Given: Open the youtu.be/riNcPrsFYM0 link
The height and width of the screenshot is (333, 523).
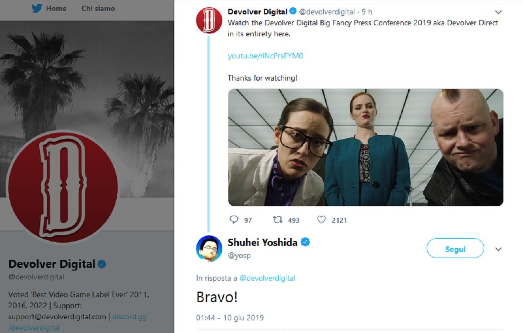Looking at the screenshot, I should pos(265,56).
